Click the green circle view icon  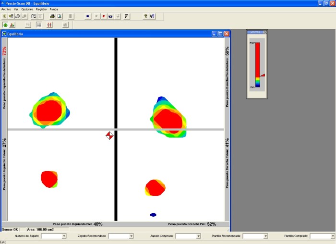pos(5,24)
